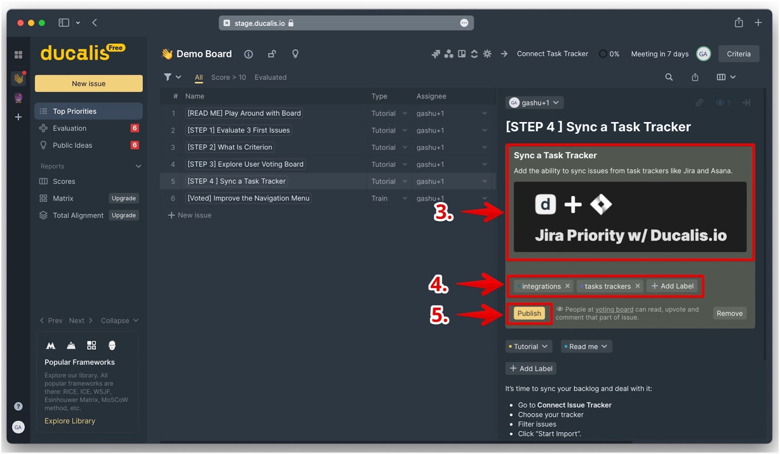Click the yellow New issue button
The height and width of the screenshot is (454, 780).
point(89,83)
